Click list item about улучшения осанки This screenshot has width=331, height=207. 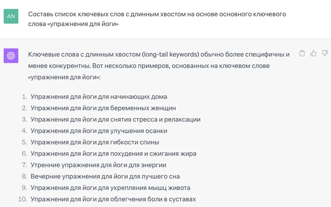pyautogui.click(x=99, y=131)
